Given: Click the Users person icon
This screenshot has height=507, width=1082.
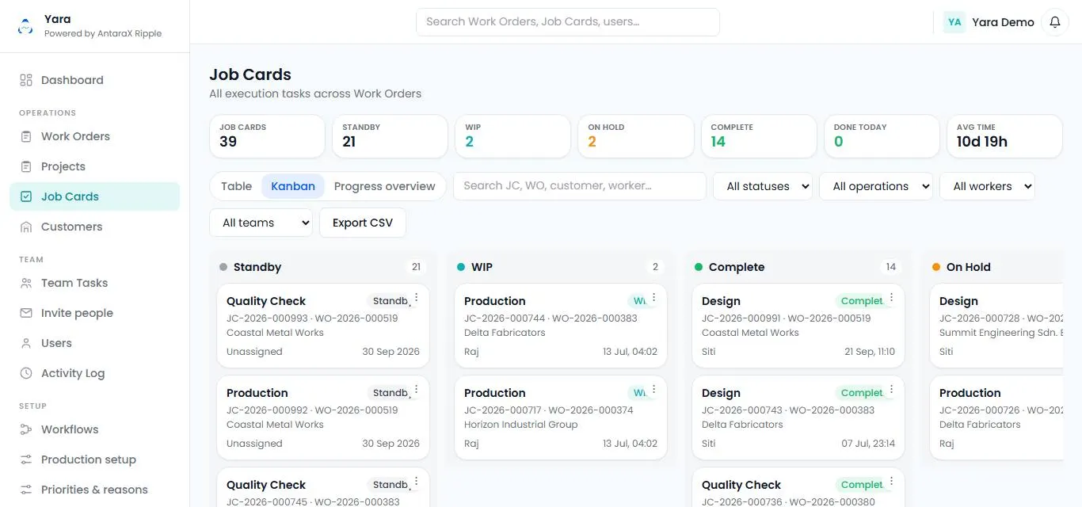Looking at the screenshot, I should pyautogui.click(x=26, y=343).
